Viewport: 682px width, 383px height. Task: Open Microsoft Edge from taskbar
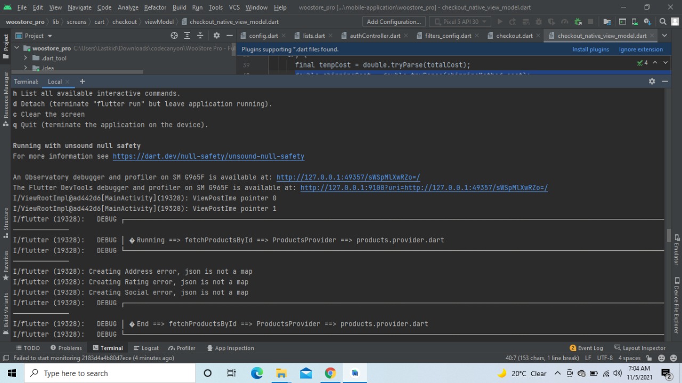[x=257, y=373]
